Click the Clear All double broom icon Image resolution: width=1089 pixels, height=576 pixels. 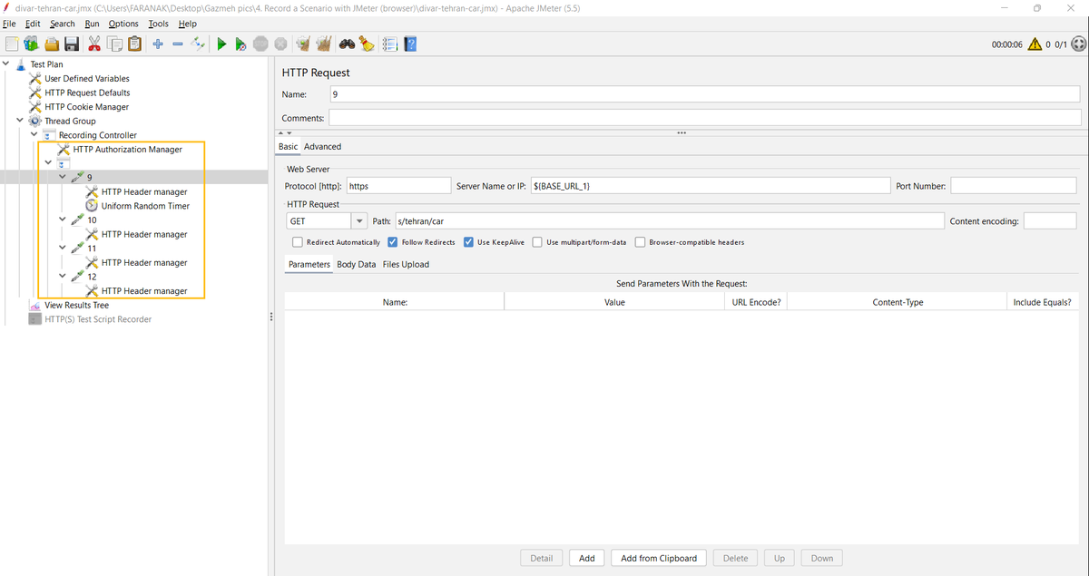click(x=323, y=44)
